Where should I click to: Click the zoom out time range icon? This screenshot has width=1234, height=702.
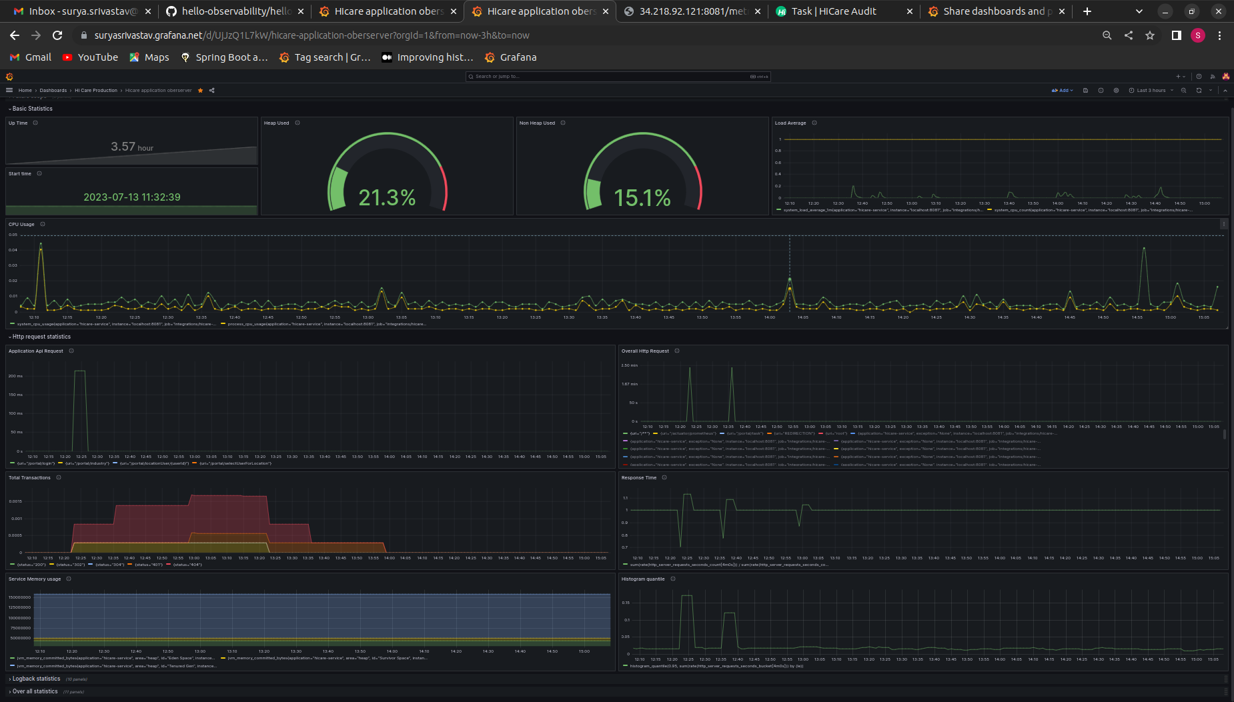tap(1184, 91)
